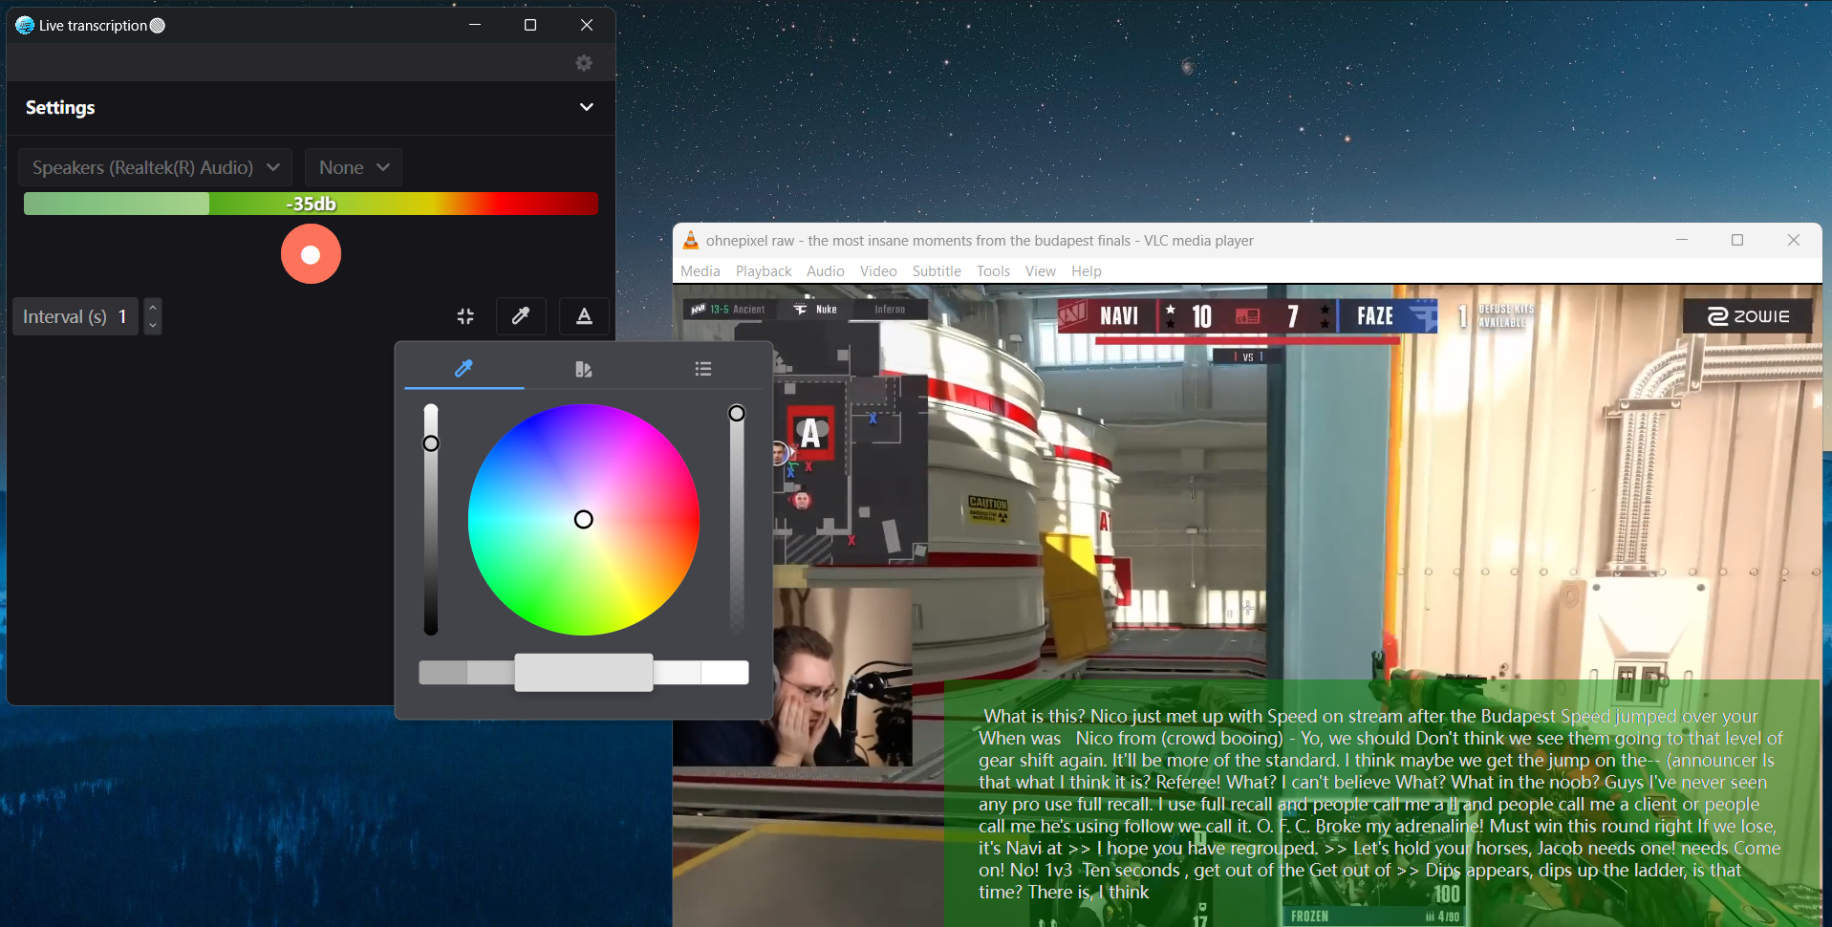Maximize the Live transcription window
This screenshot has height=927, width=1832.
coord(530,25)
